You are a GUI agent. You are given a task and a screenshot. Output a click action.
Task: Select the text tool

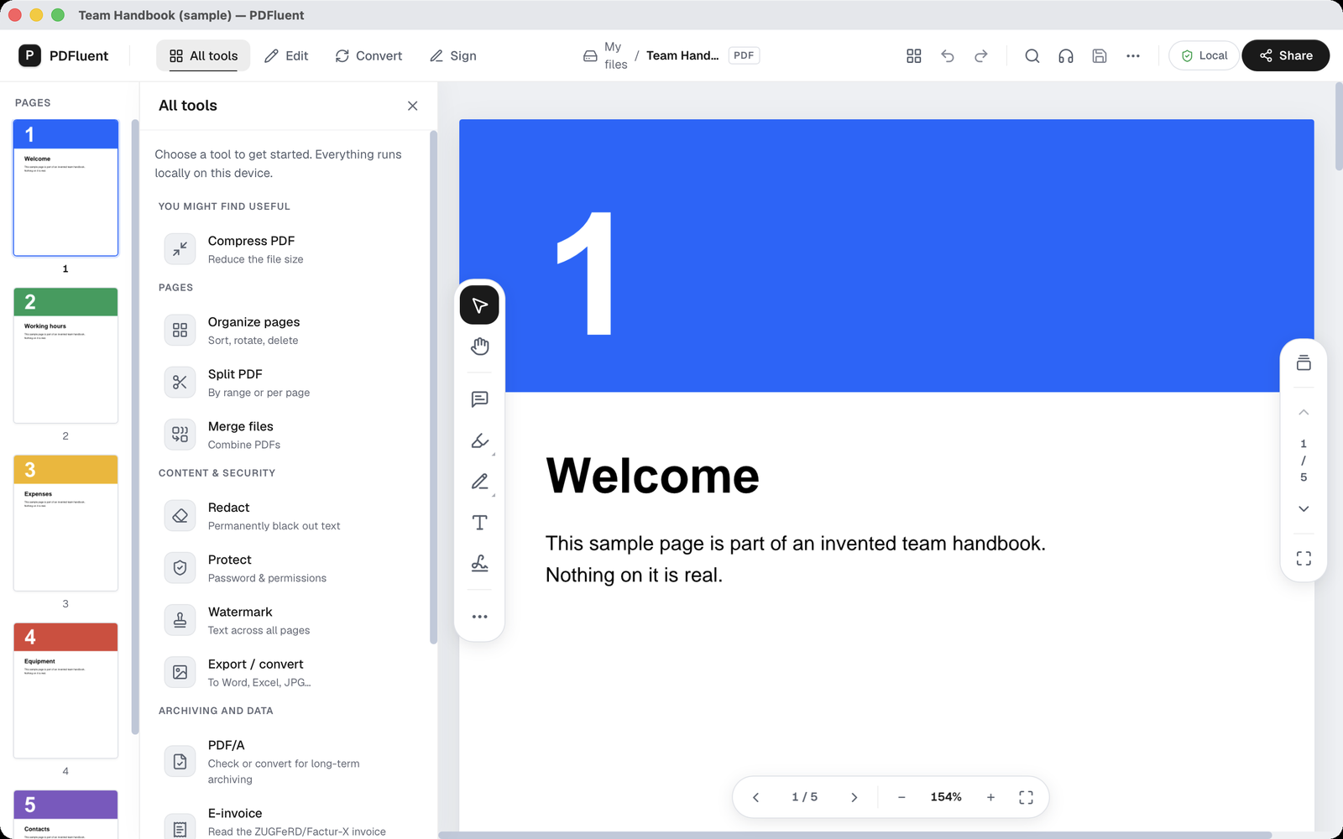[479, 523]
